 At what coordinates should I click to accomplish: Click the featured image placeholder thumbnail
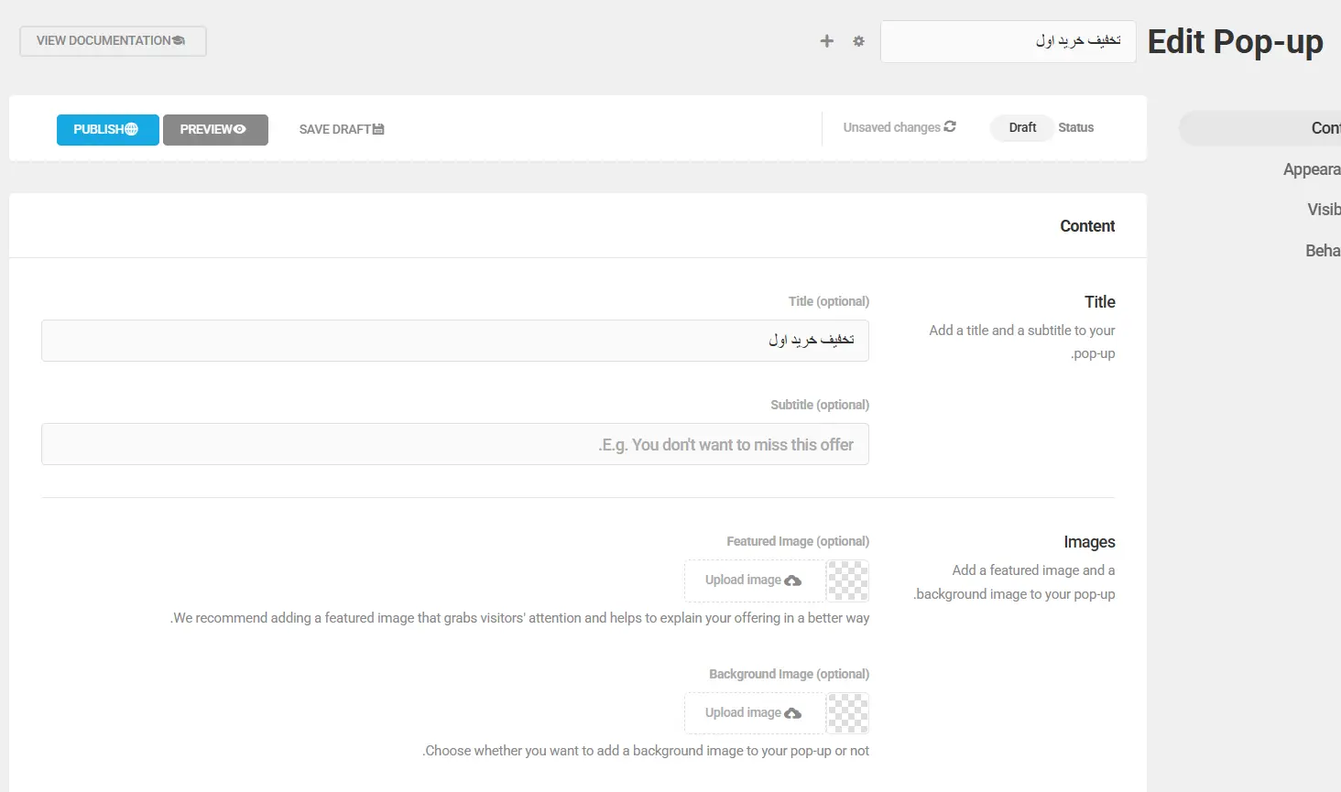[x=848, y=580]
